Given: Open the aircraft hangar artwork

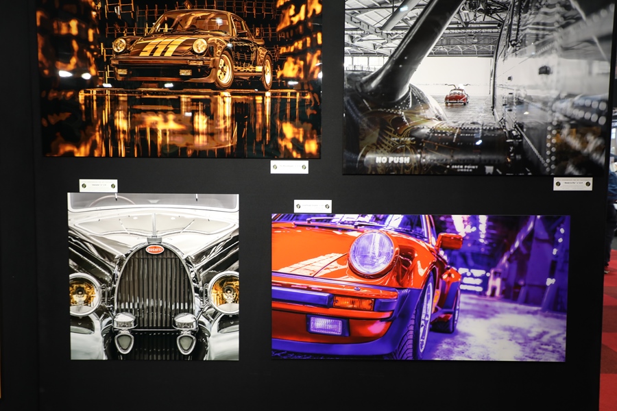Looking at the screenshot, I should (478, 87).
